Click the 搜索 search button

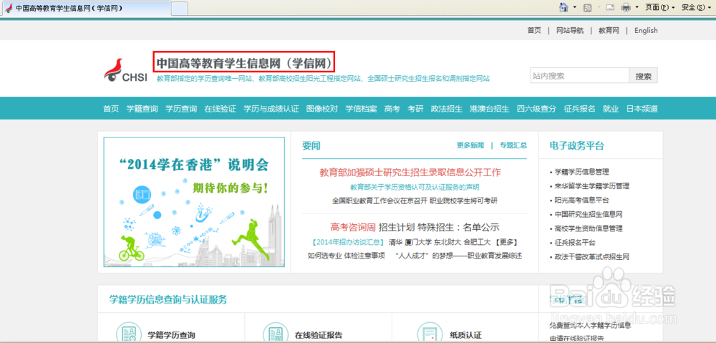point(644,76)
